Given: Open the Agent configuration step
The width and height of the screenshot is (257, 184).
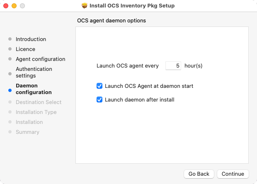Looking at the screenshot, I should [41, 59].
